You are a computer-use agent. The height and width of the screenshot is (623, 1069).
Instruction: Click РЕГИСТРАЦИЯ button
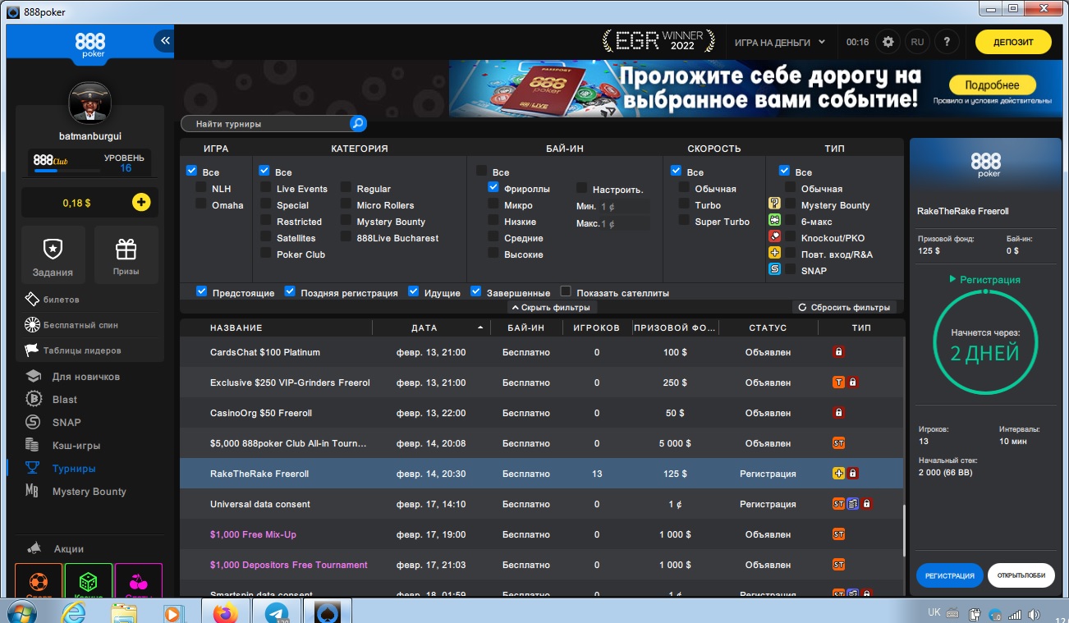pyautogui.click(x=949, y=575)
